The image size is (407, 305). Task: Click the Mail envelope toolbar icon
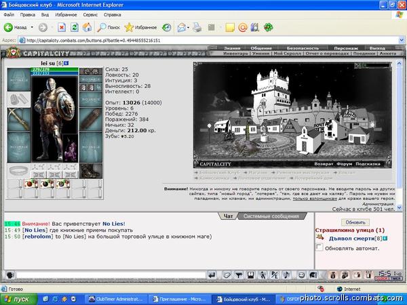pyautogui.click(x=182, y=27)
